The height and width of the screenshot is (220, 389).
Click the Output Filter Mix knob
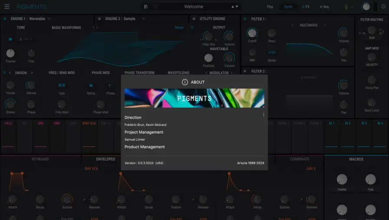[208, 36]
